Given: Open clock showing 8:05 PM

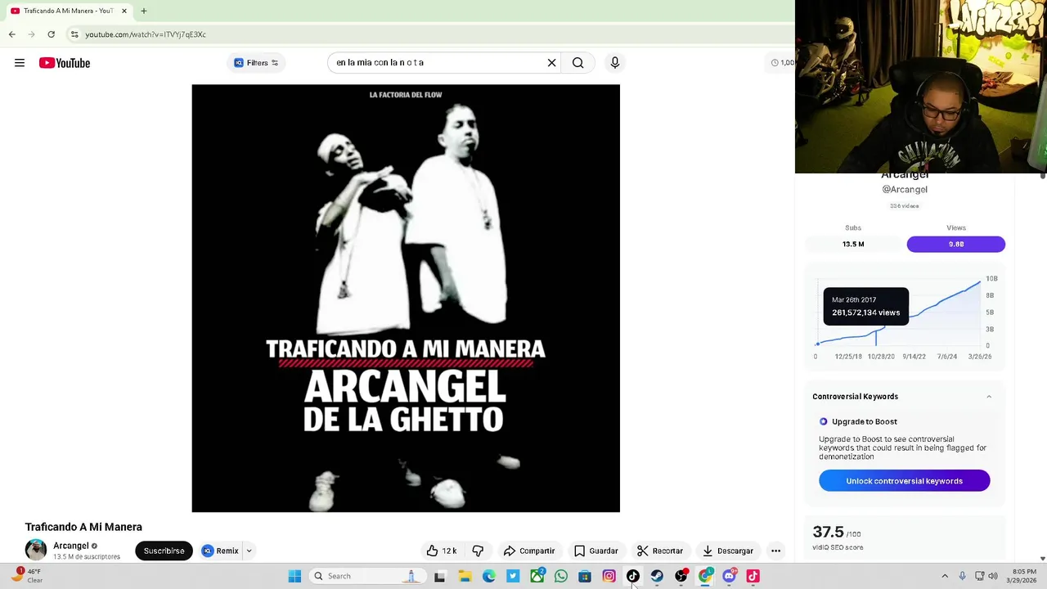Looking at the screenshot, I should (x=1024, y=576).
